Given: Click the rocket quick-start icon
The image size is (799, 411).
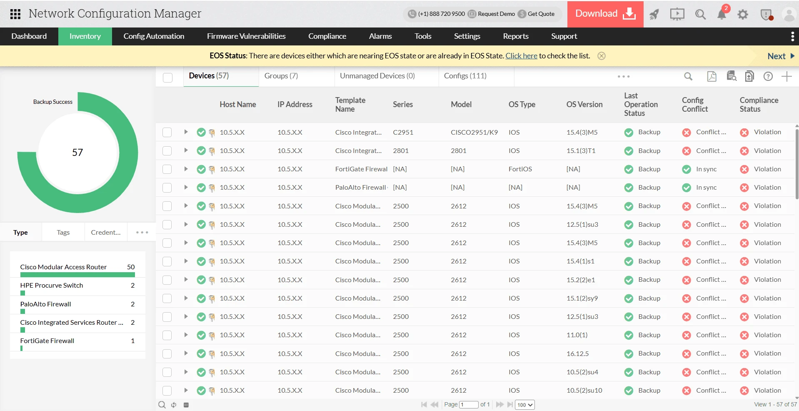Looking at the screenshot, I should [x=654, y=15].
